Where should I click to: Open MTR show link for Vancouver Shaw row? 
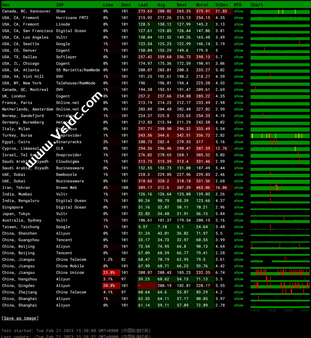[x=238, y=11]
